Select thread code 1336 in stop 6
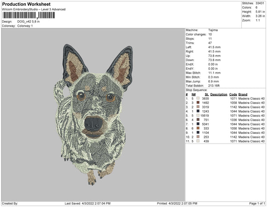This screenshot has height=207, width=267. point(234,120)
